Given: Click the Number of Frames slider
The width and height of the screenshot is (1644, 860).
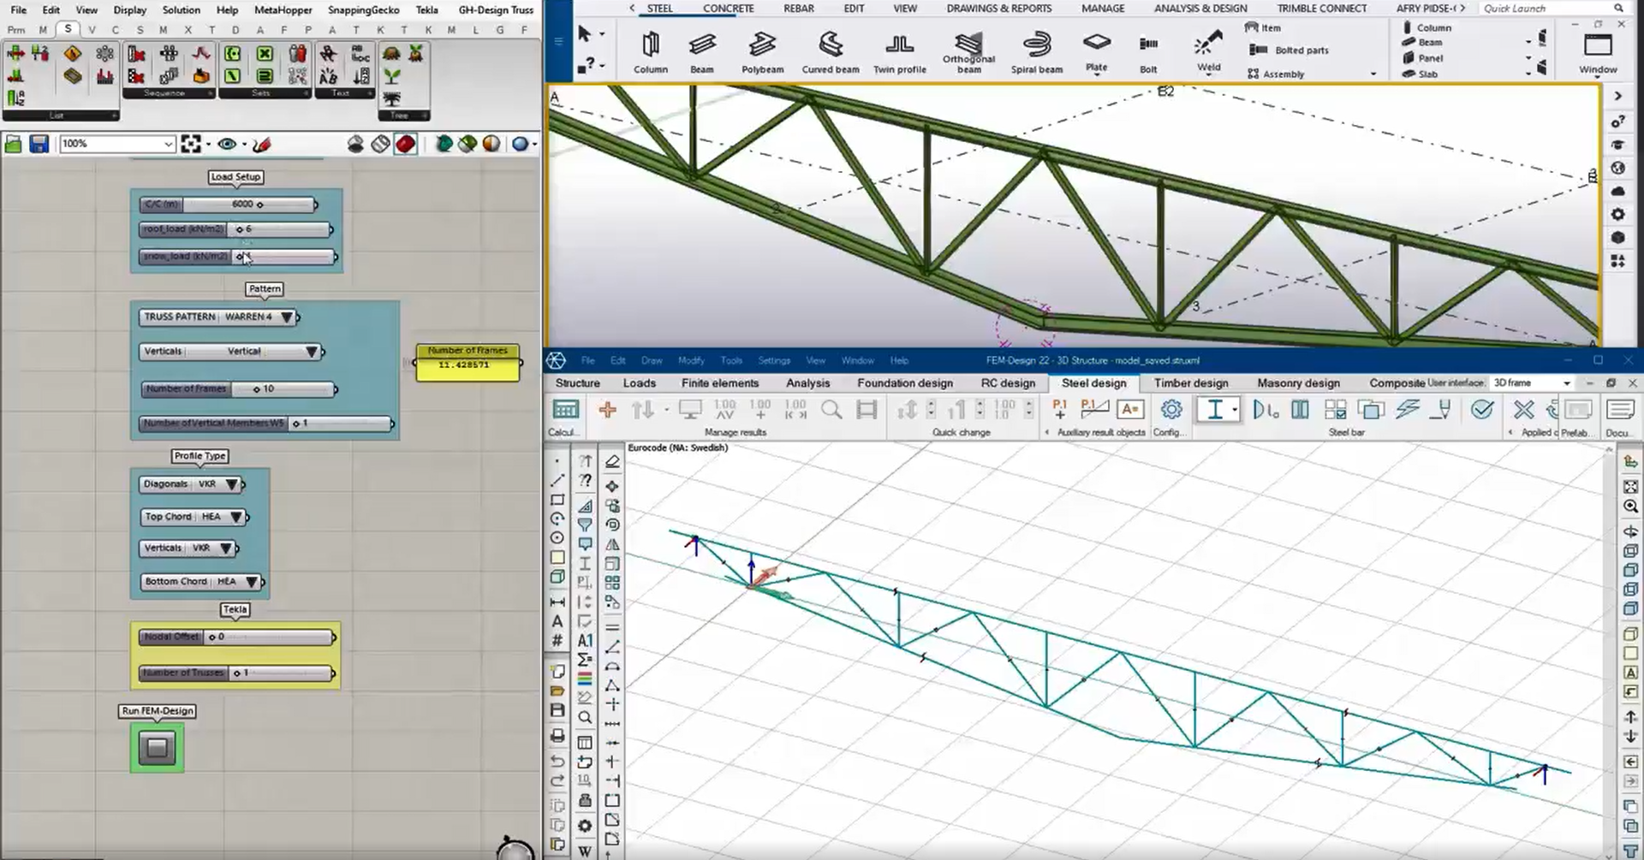Looking at the screenshot, I should click(283, 389).
